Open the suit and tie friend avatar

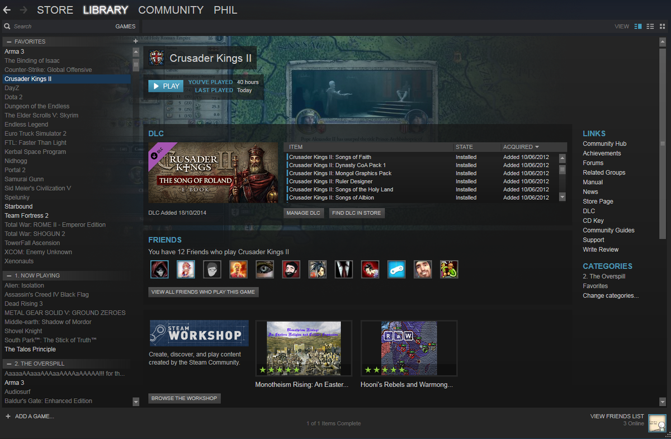[x=343, y=269]
